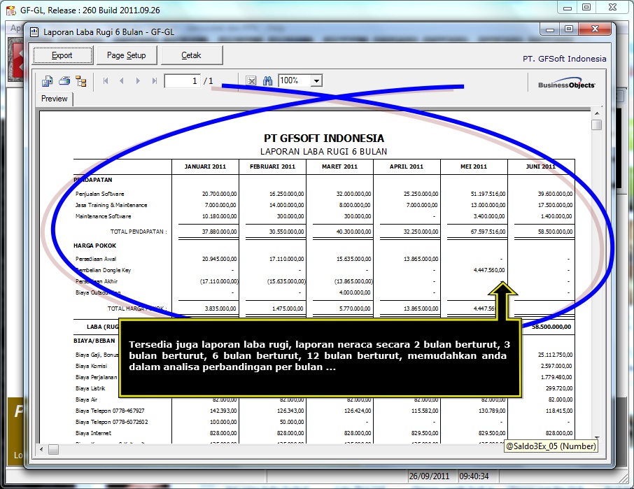
Task: Go to the next page arrow
Action: [138, 81]
